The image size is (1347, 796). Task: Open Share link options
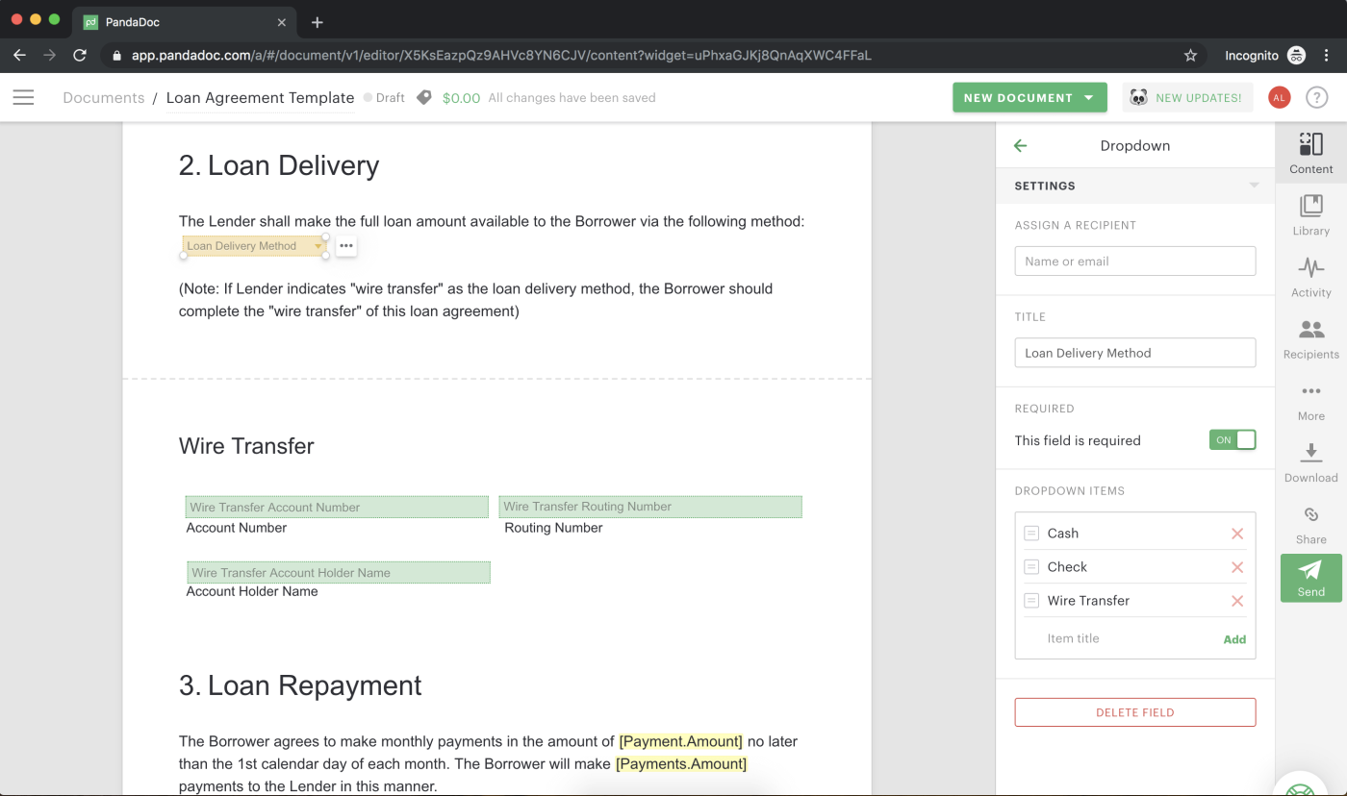[1310, 524]
